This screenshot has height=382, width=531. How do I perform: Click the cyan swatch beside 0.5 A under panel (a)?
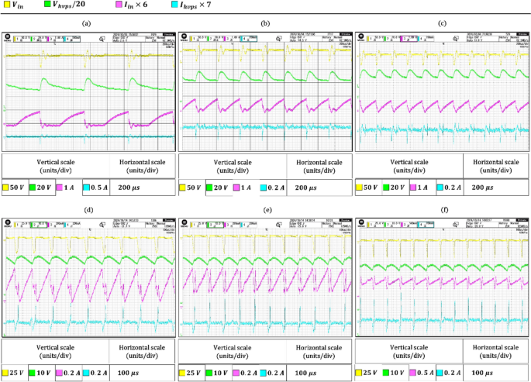click(x=86, y=187)
